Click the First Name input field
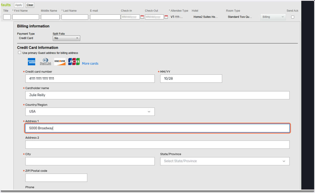Viewport: 315px width, 193px height. [26, 17]
